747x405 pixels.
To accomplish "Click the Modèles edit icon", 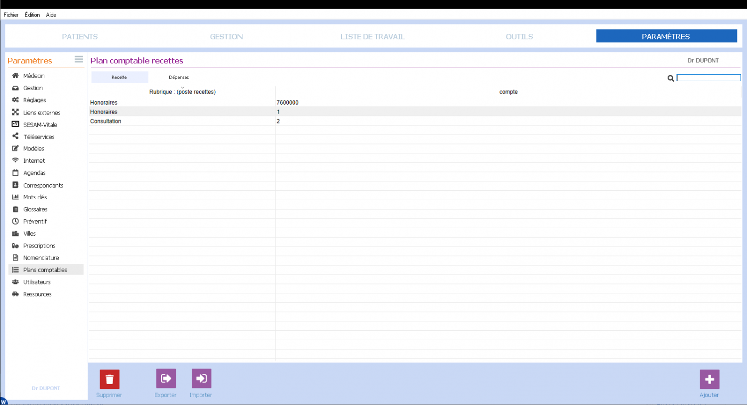I will tap(15, 148).
